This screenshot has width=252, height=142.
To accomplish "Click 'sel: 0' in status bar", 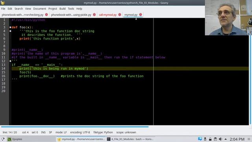I will coord(35,133).
